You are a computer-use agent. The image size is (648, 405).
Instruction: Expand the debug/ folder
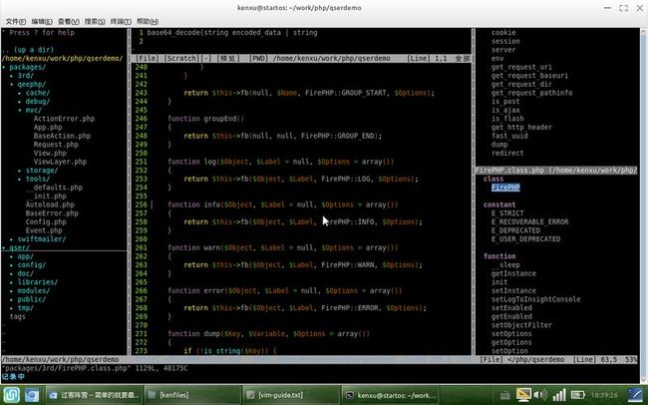(x=37, y=102)
